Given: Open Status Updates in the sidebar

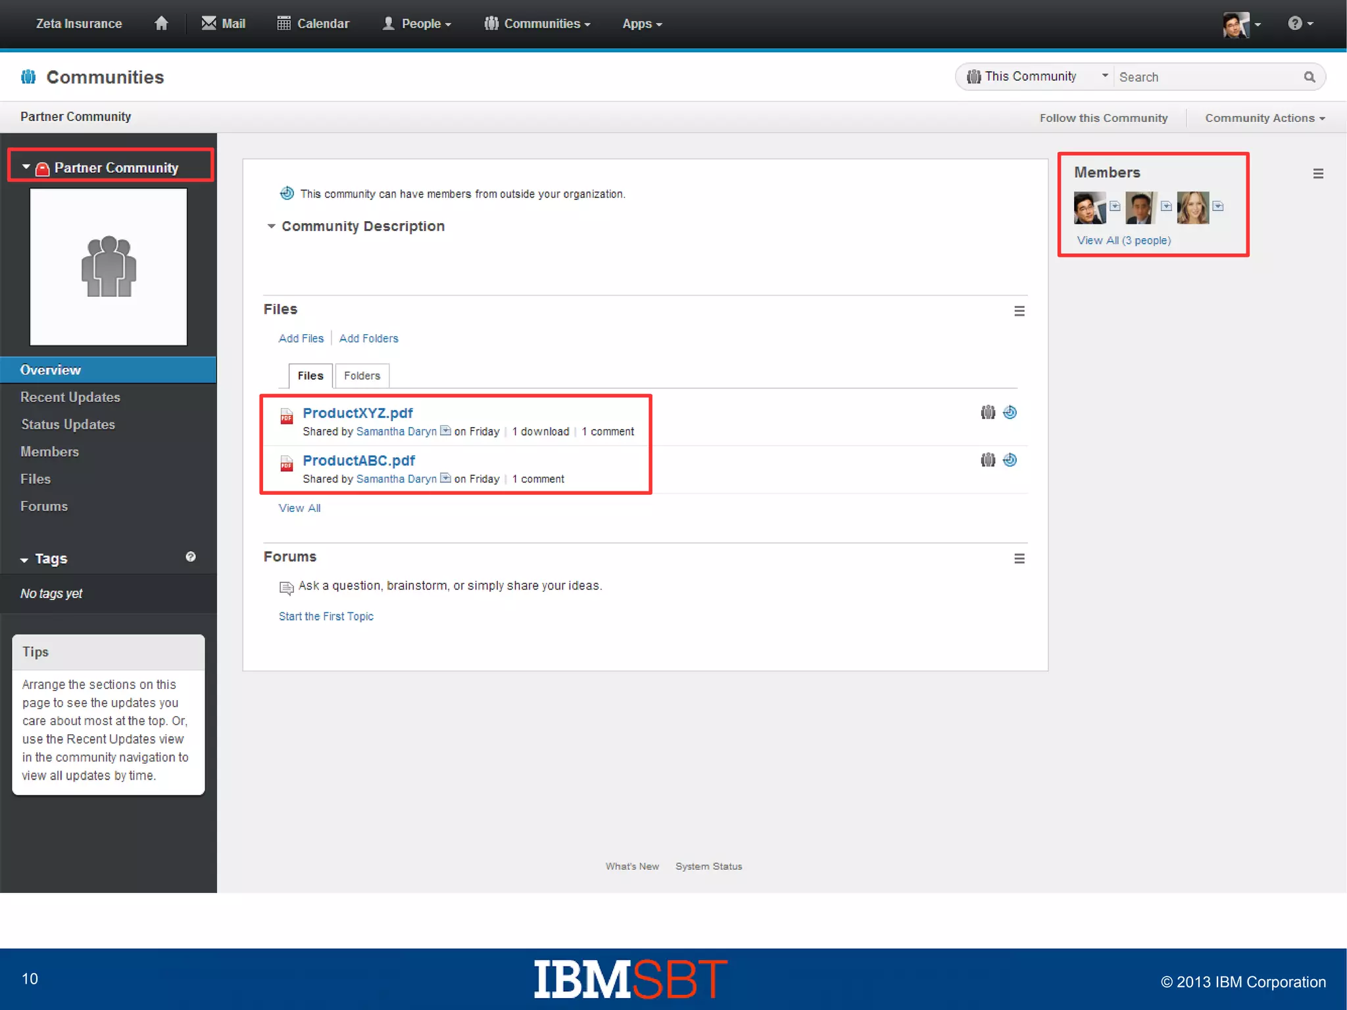Looking at the screenshot, I should point(68,424).
